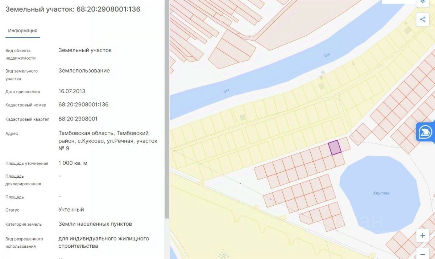435x259 pixels.
Task: Open the blue assistant widget icon
Action: [x=426, y=132]
